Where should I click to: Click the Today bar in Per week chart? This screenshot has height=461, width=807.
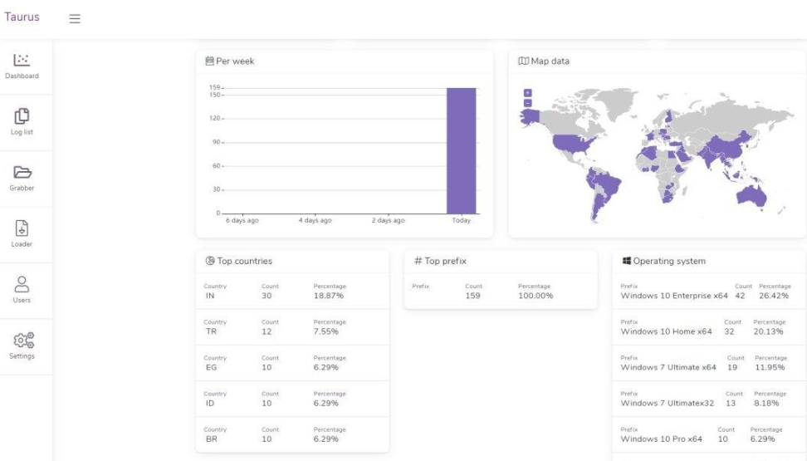[461, 150]
